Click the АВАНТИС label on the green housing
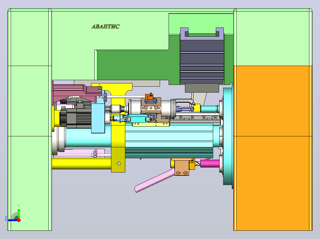The image size is (320, 239). pyautogui.click(x=105, y=27)
